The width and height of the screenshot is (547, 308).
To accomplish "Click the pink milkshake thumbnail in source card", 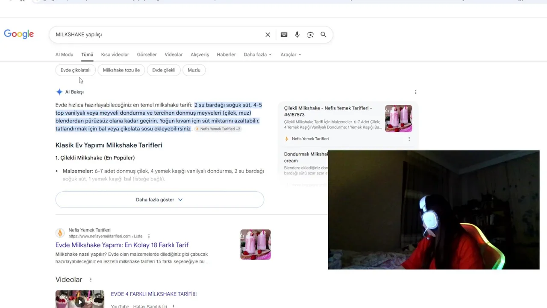I will [399, 118].
